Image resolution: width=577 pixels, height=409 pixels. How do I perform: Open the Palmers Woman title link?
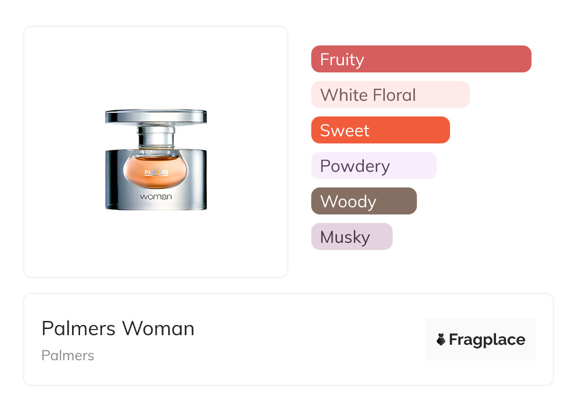click(118, 329)
